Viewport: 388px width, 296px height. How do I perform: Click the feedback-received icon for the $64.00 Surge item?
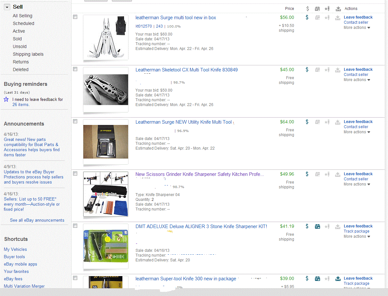point(338,122)
